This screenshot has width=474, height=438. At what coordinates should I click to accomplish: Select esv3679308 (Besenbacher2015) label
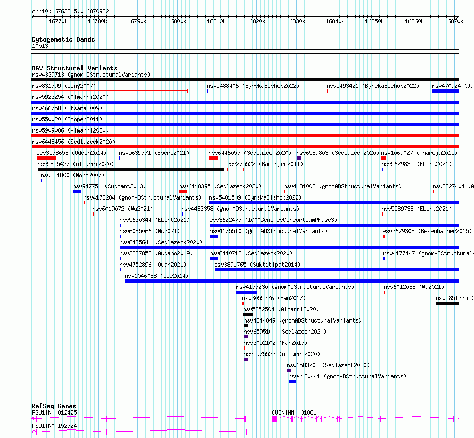[427, 231]
